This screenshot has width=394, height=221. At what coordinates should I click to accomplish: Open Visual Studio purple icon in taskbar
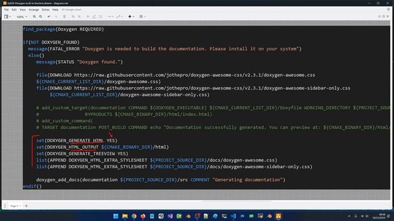pyautogui.click(x=170, y=216)
